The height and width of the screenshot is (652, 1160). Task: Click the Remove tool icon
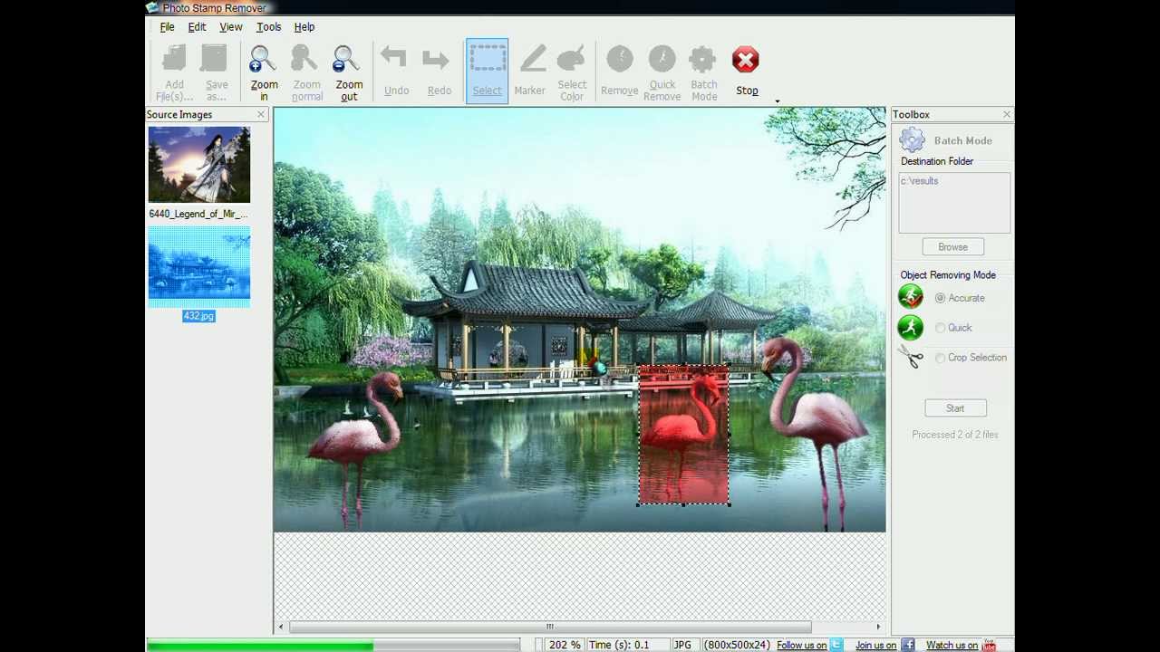point(620,60)
